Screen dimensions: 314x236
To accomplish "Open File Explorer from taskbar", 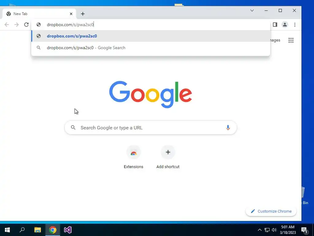I will 37,230.
